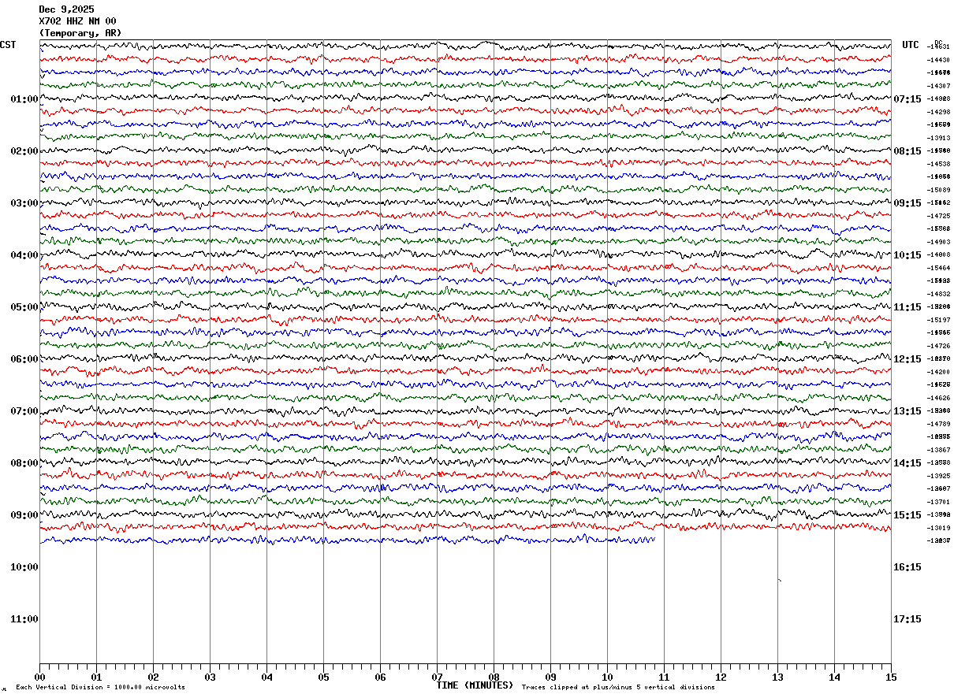Select the 03:00 CST row label

click(x=24, y=203)
